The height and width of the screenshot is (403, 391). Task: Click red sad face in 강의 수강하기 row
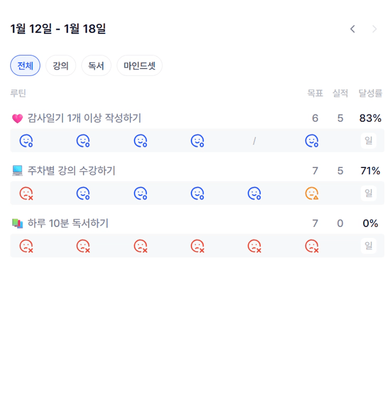tap(26, 193)
